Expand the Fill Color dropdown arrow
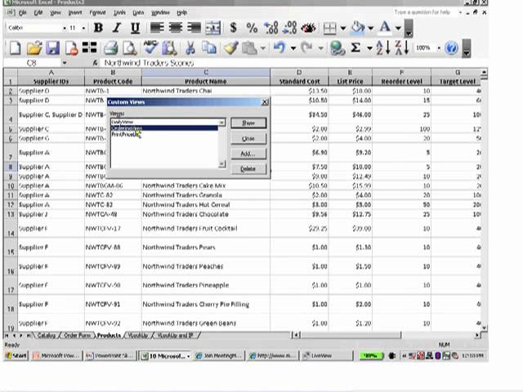This screenshot has width=523, height=392. (x=370, y=29)
